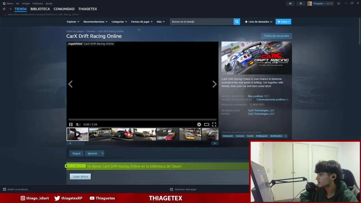361x203 pixels.
Task: Open Lista de deseados wishlist
Action: pyautogui.click(x=259, y=22)
